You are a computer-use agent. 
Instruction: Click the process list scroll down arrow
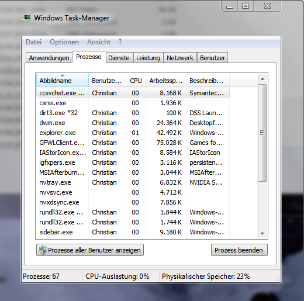click(x=262, y=233)
